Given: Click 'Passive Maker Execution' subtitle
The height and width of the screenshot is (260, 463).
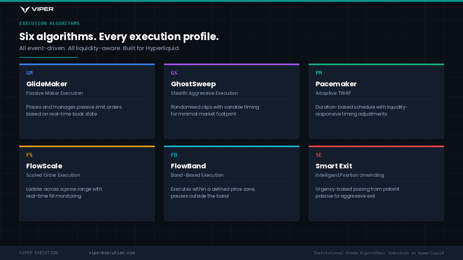Looking at the screenshot, I should pyautogui.click(x=54, y=93).
